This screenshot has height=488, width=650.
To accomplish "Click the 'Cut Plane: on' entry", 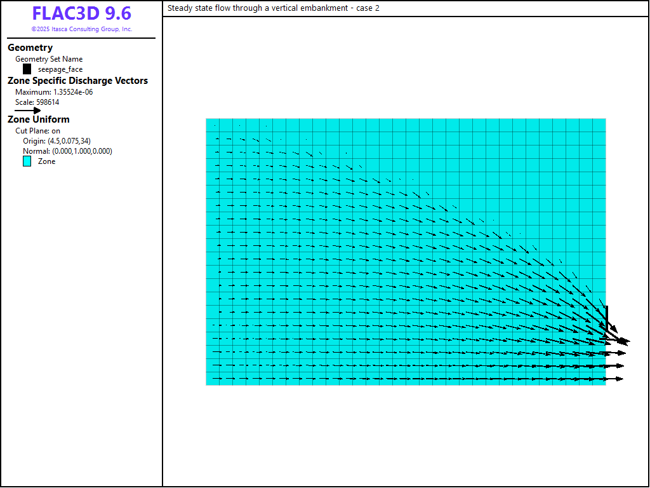I will 37,131.
